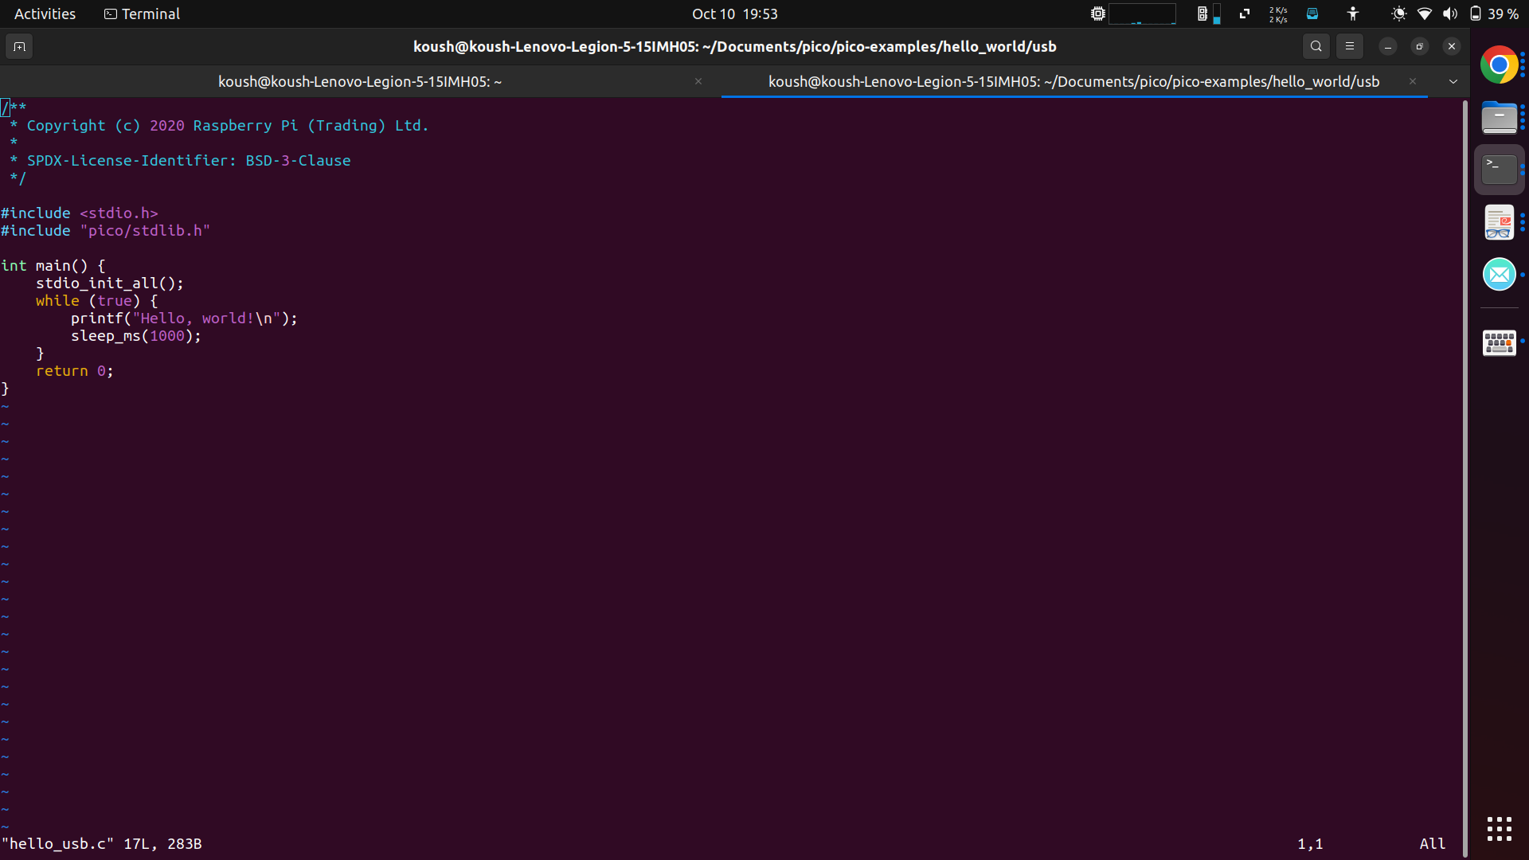This screenshot has height=860, width=1529.
Task: Open the Mail app from the dock
Action: tap(1500, 273)
